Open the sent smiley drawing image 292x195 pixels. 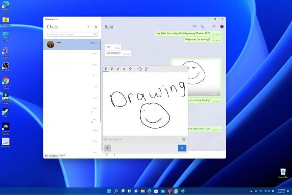pyautogui.click(x=196, y=77)
